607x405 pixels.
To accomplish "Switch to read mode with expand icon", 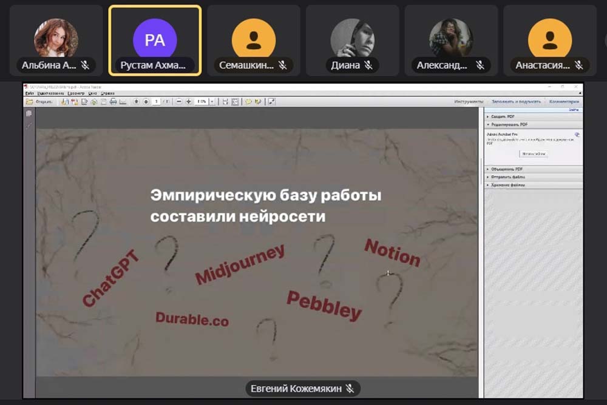I will click(272, 102).
